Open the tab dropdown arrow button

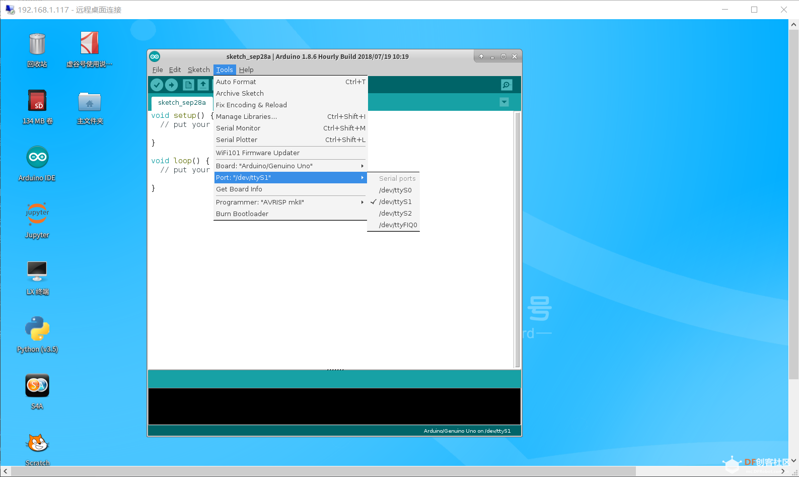coord(504,102)
